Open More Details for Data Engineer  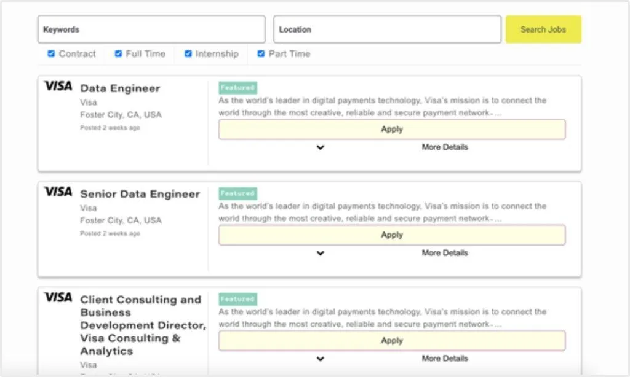pyautogui.click(x=445, y=147)
